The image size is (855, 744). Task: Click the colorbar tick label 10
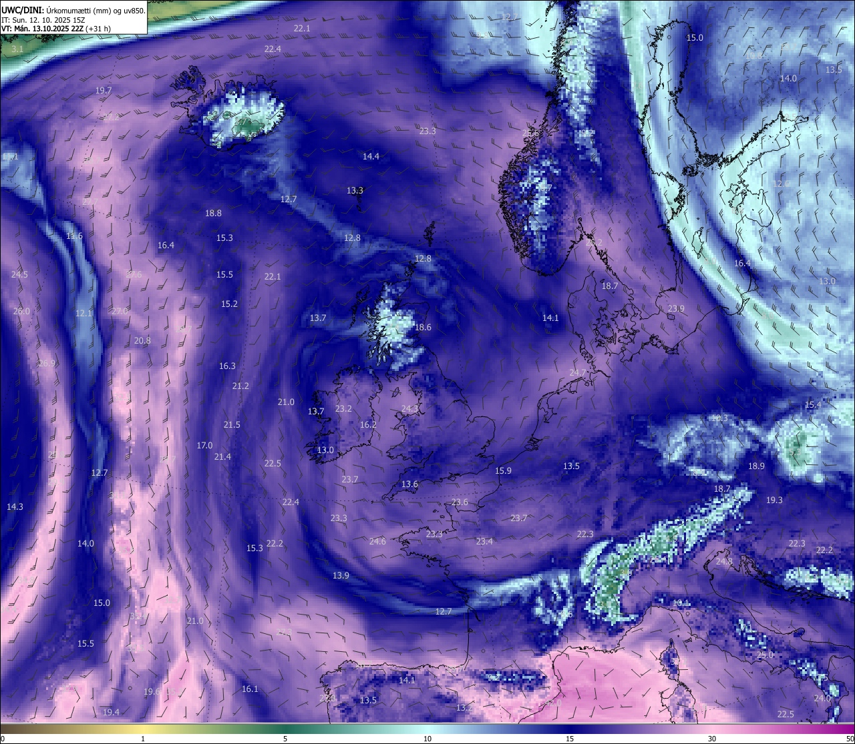click(427, 738)
